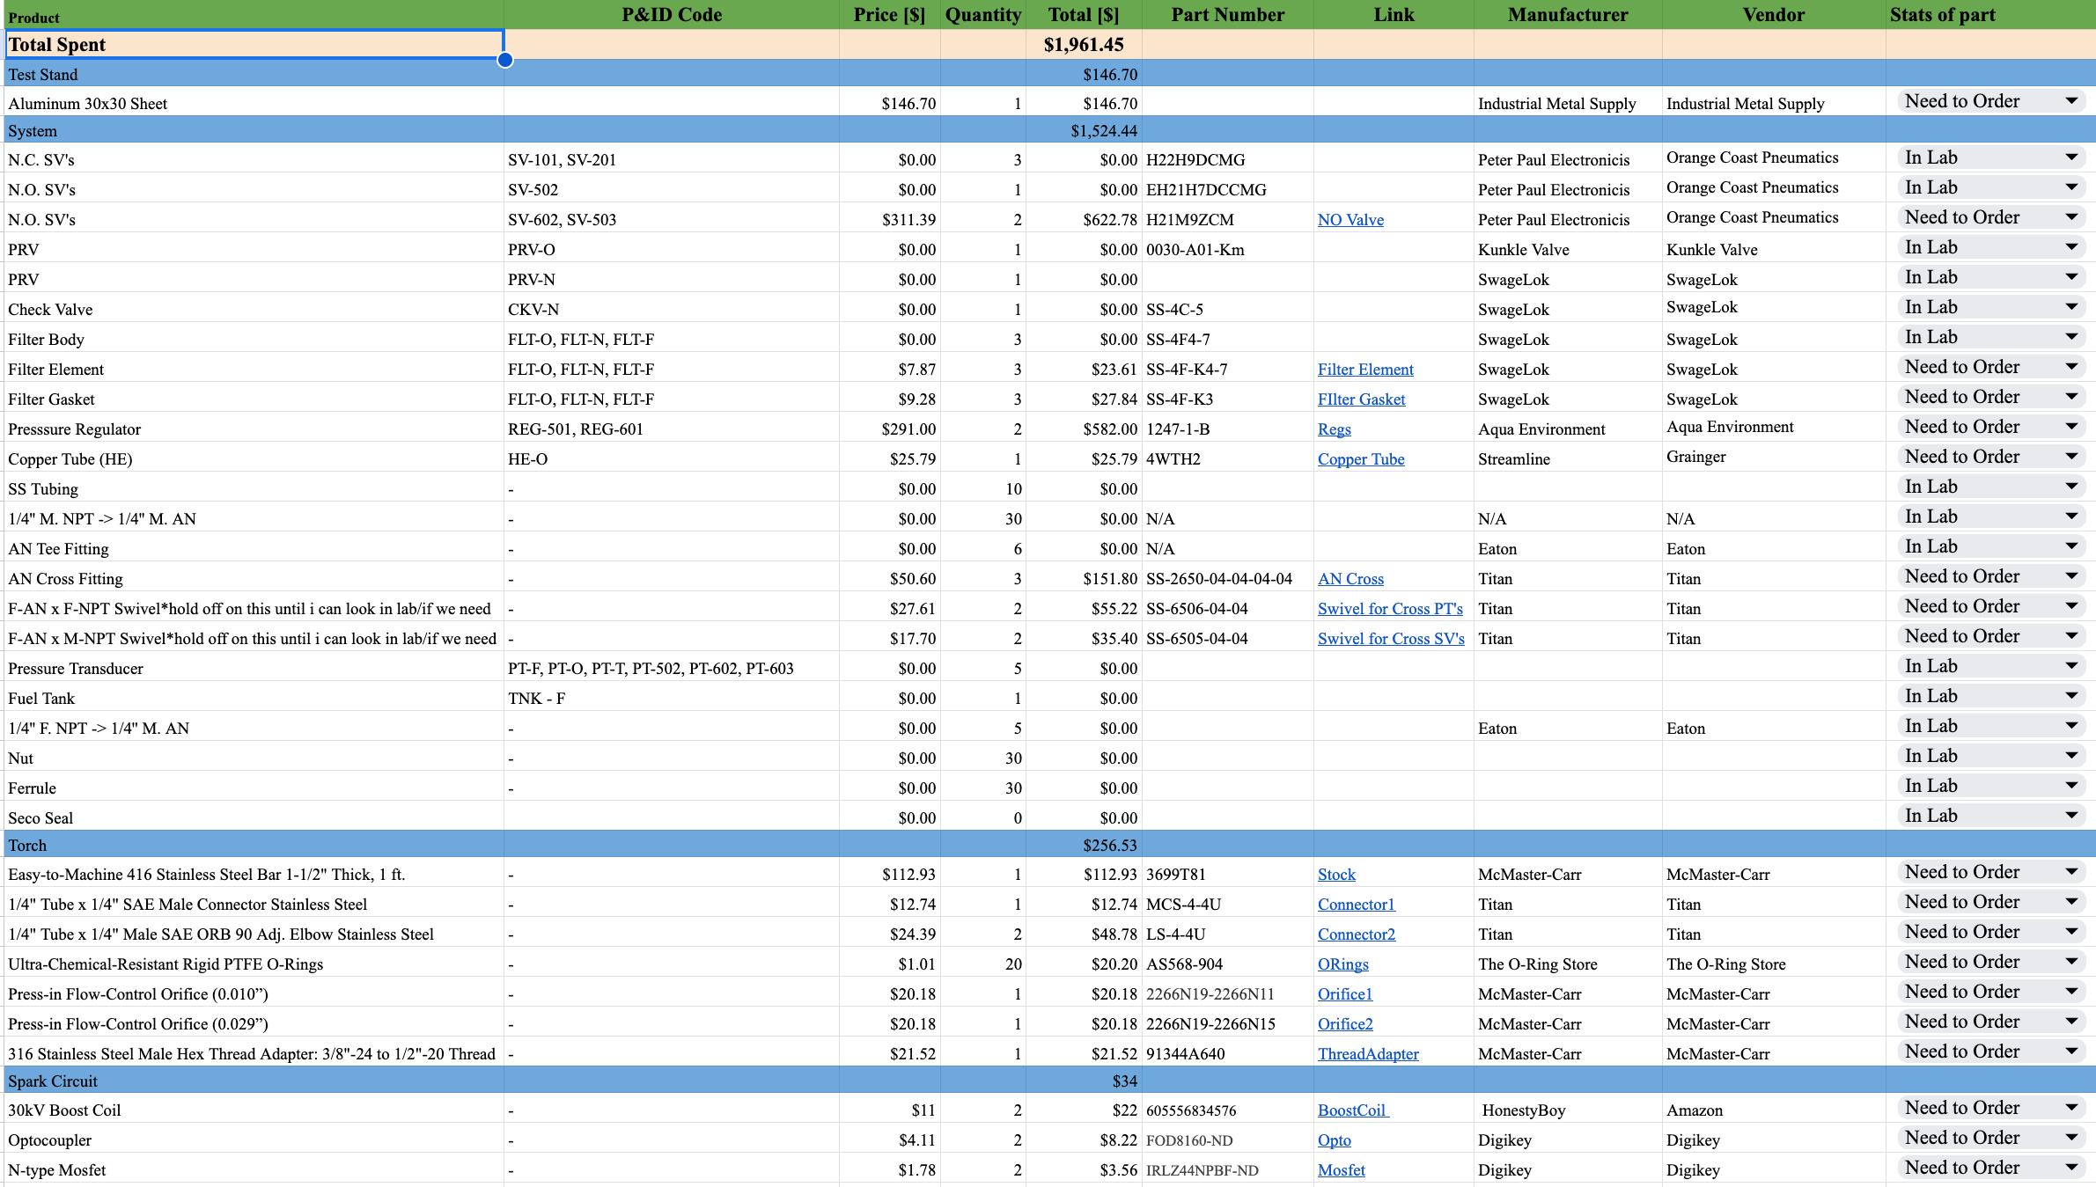This screenshot has width=2096, height=1187.
Task: Follow the AN Cross link
Action: (1350, 579)
